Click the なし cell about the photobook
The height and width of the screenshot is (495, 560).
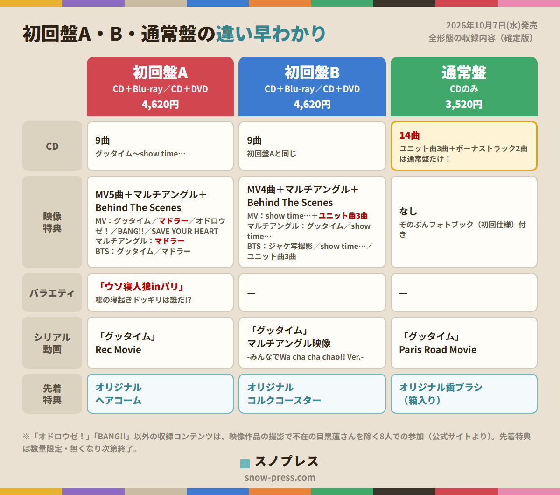click(x=464, y=222)
